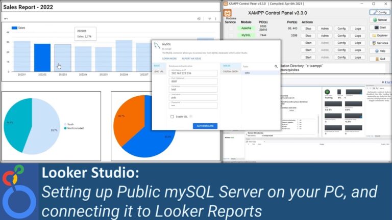
Task: Click the Apache module label
Action: 246,28
